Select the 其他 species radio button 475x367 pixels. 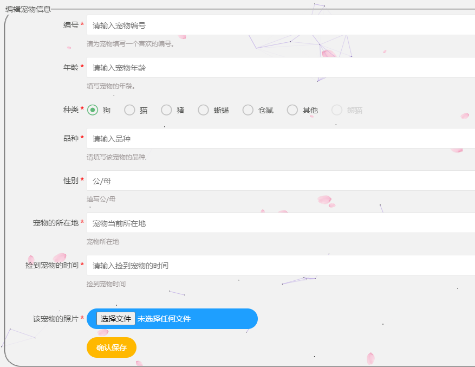[292, 110]
